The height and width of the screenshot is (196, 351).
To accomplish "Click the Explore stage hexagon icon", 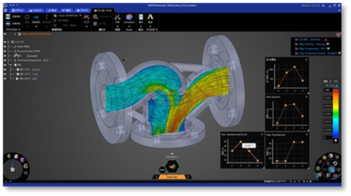I will pos(172,166).
